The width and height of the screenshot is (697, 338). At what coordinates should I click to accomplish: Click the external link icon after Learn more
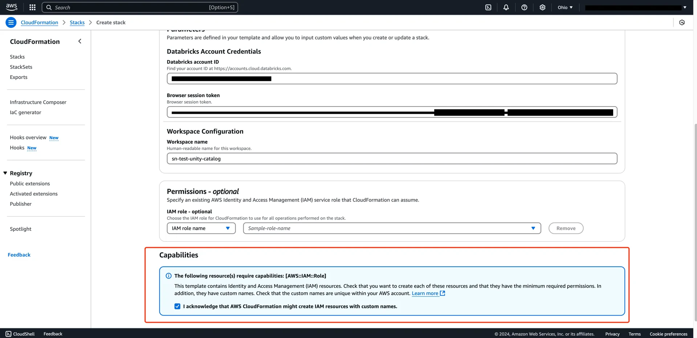tap(443, 293)
